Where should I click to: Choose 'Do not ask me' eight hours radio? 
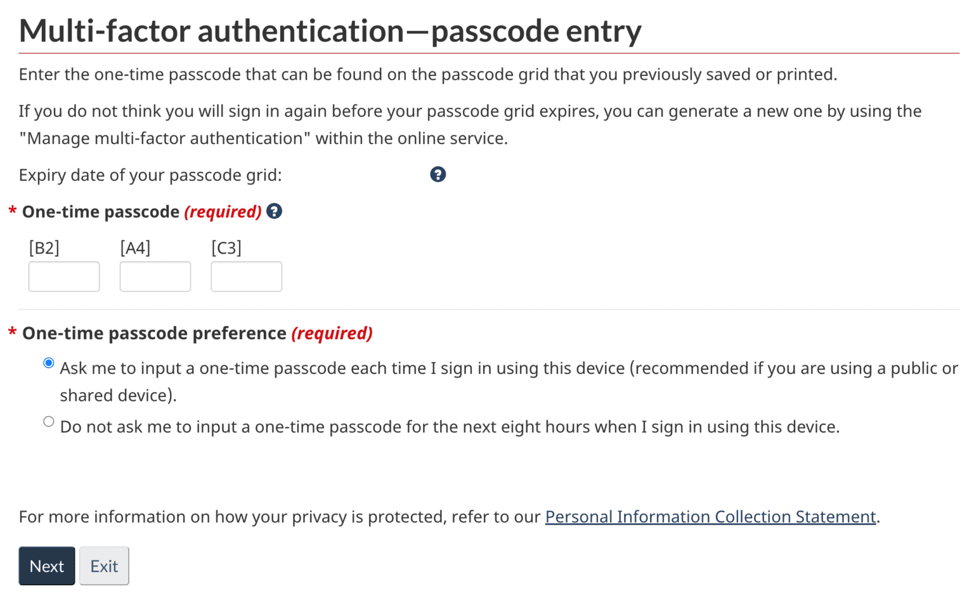[49, 422]
